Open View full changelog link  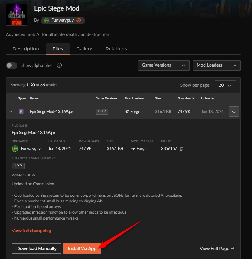click(32, 231)
